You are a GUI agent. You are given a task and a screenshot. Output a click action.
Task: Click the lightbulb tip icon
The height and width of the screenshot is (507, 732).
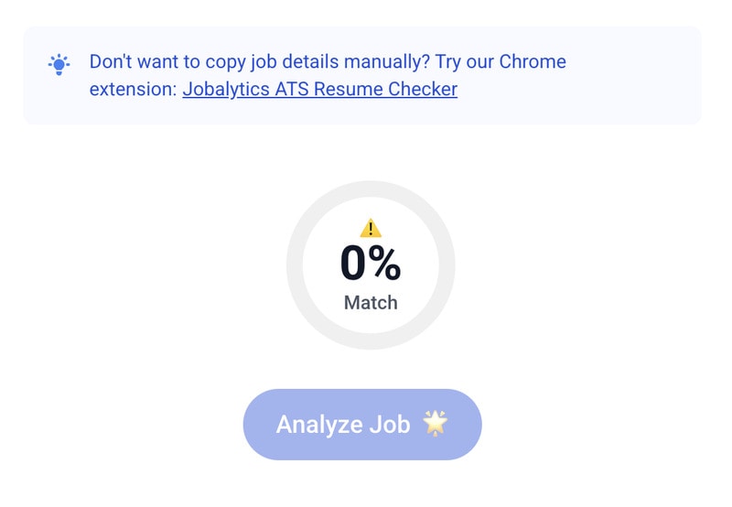59,64
